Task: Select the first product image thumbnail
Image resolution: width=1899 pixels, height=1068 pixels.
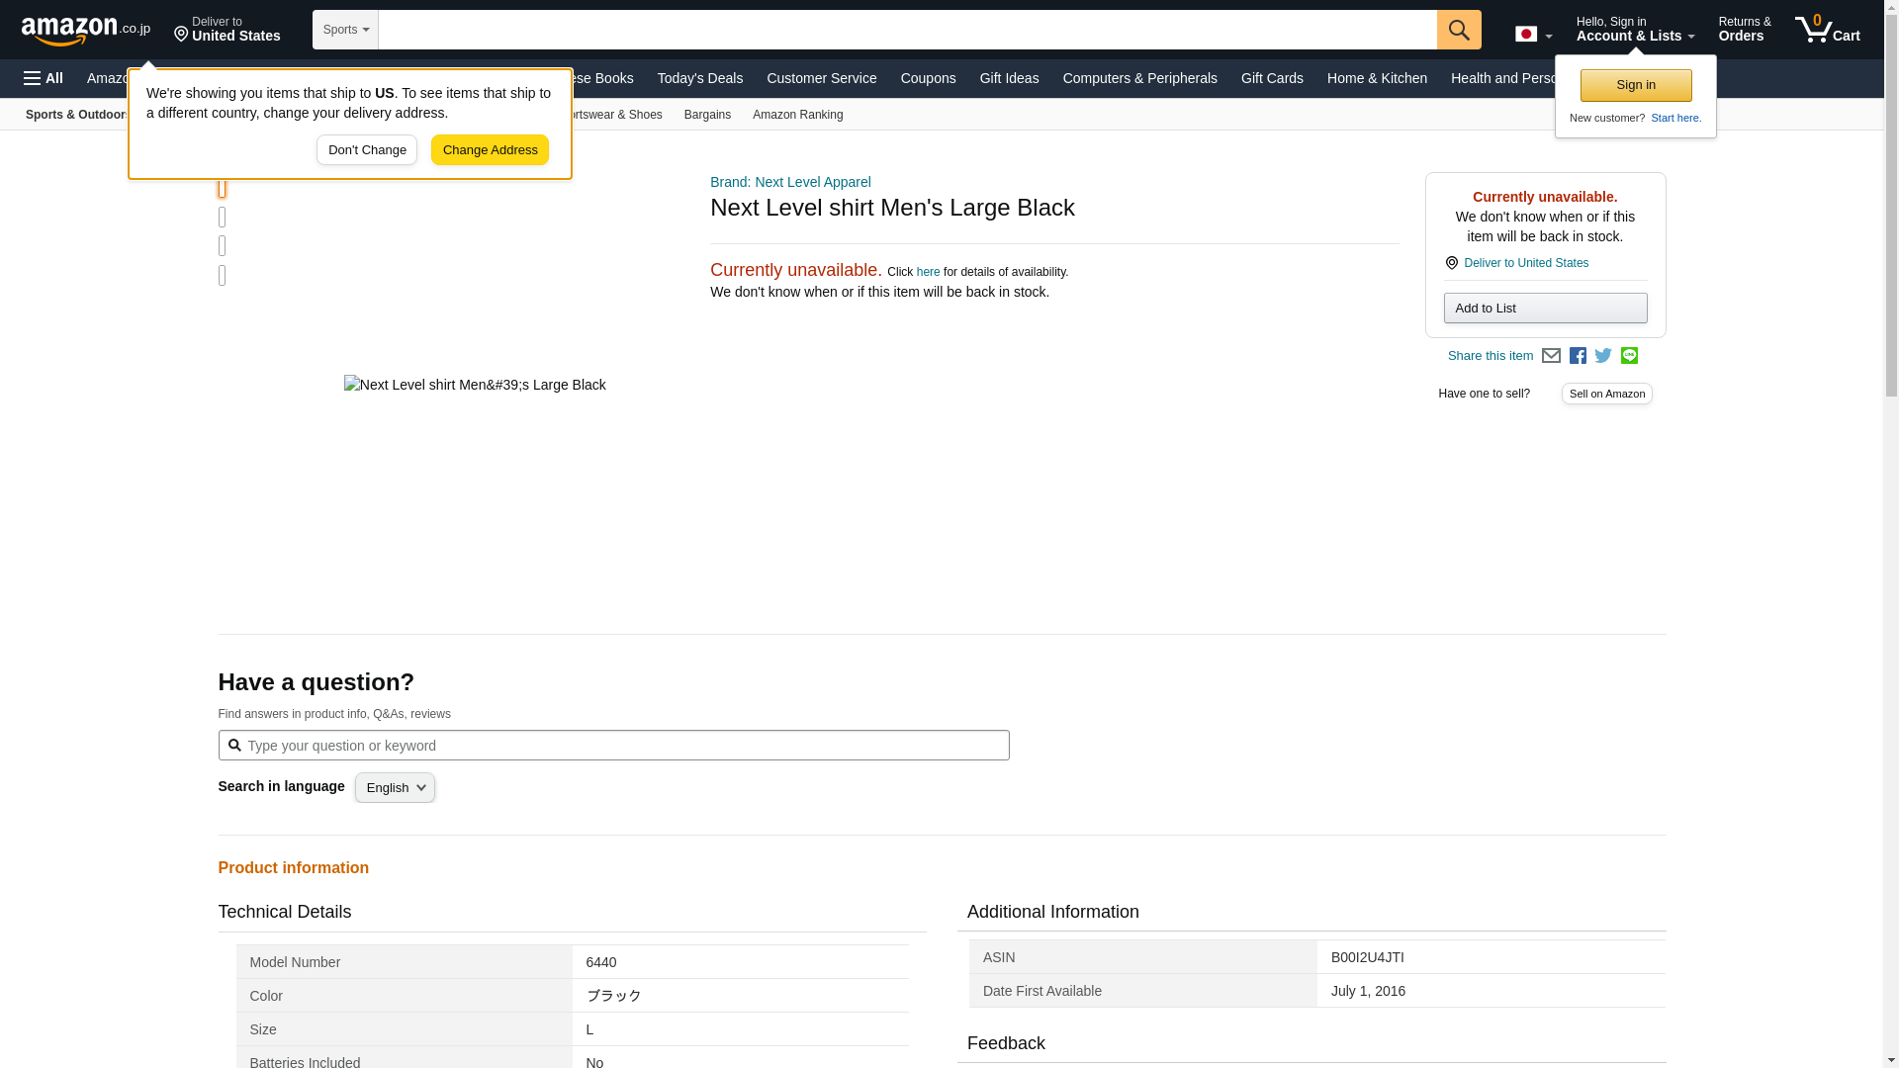Action: click(x=222, y=188)
